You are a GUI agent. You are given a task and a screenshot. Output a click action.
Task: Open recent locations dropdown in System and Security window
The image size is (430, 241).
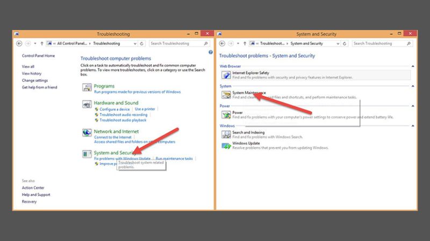[x=238, y=43]
